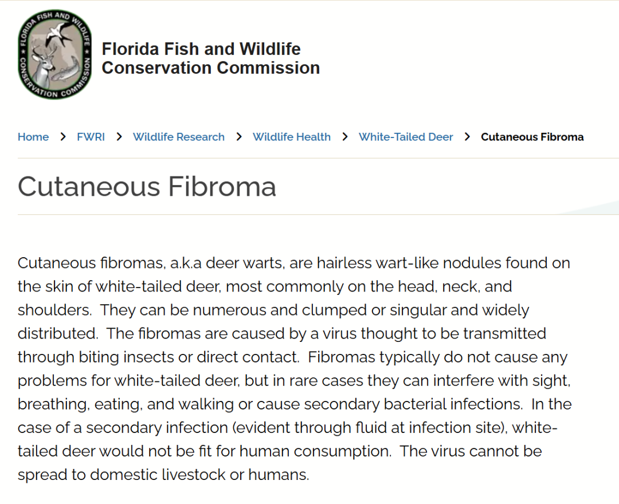The image size is (619, 504).
Task: Click the chevron following Wildlife Research
Action: [239, 137]
